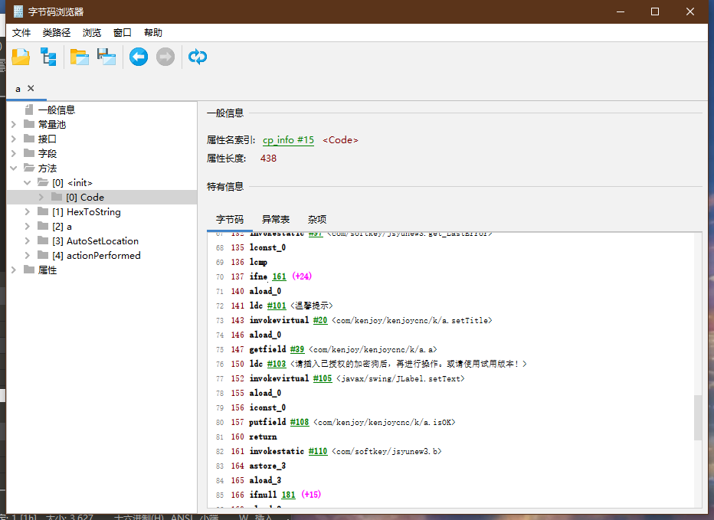Click the [3] AutoSetLocation folder icon
The height and width of the screenshot is (520, 714).
pos(43,241)
